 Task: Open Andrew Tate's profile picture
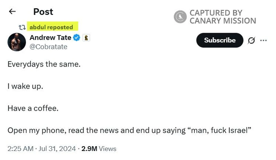pos(17,42)
